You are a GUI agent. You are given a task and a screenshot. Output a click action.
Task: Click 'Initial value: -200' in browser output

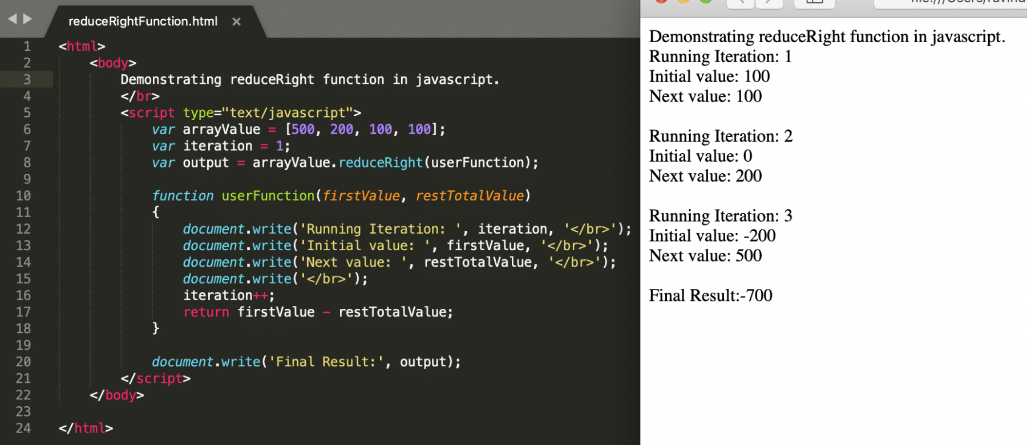[713, 236]
